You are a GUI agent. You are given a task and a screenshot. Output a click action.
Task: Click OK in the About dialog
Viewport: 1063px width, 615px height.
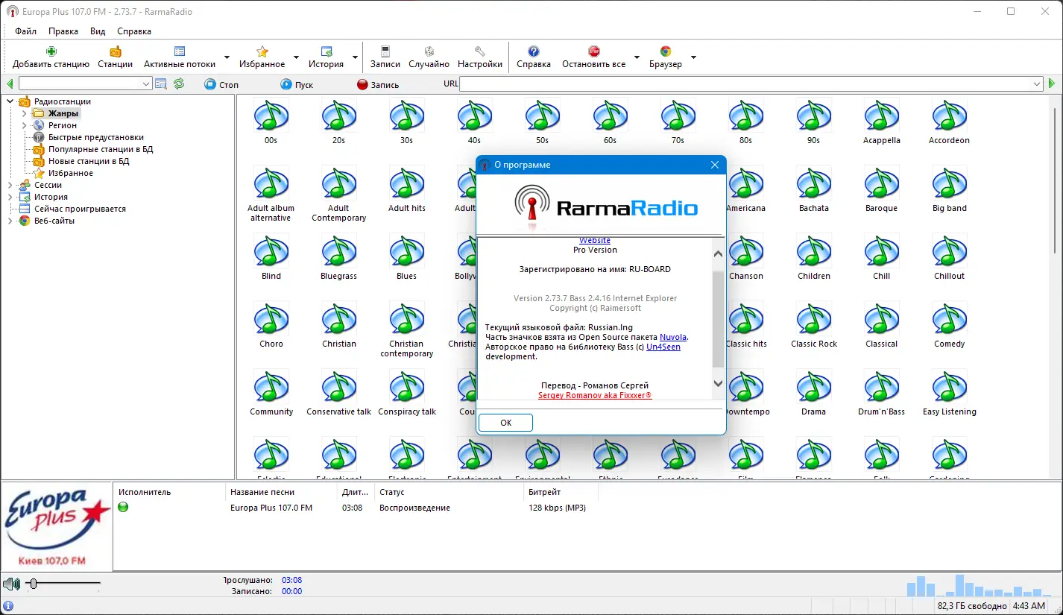[x=505, y=422]
